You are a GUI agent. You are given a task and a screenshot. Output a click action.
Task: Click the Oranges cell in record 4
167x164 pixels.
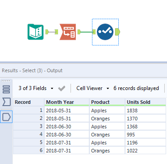pyautogui.click(x=107, y=135)
